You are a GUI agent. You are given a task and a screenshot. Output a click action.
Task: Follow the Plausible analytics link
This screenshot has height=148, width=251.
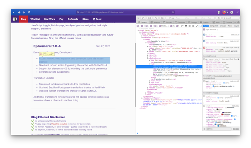(59, 124)
